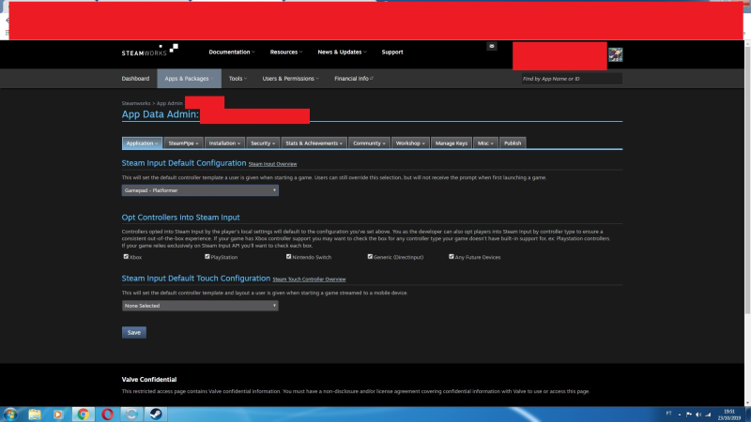Open Financial Info link
Image resolution: width=751 pixels, height=422 pixels.
coord(354,79)
